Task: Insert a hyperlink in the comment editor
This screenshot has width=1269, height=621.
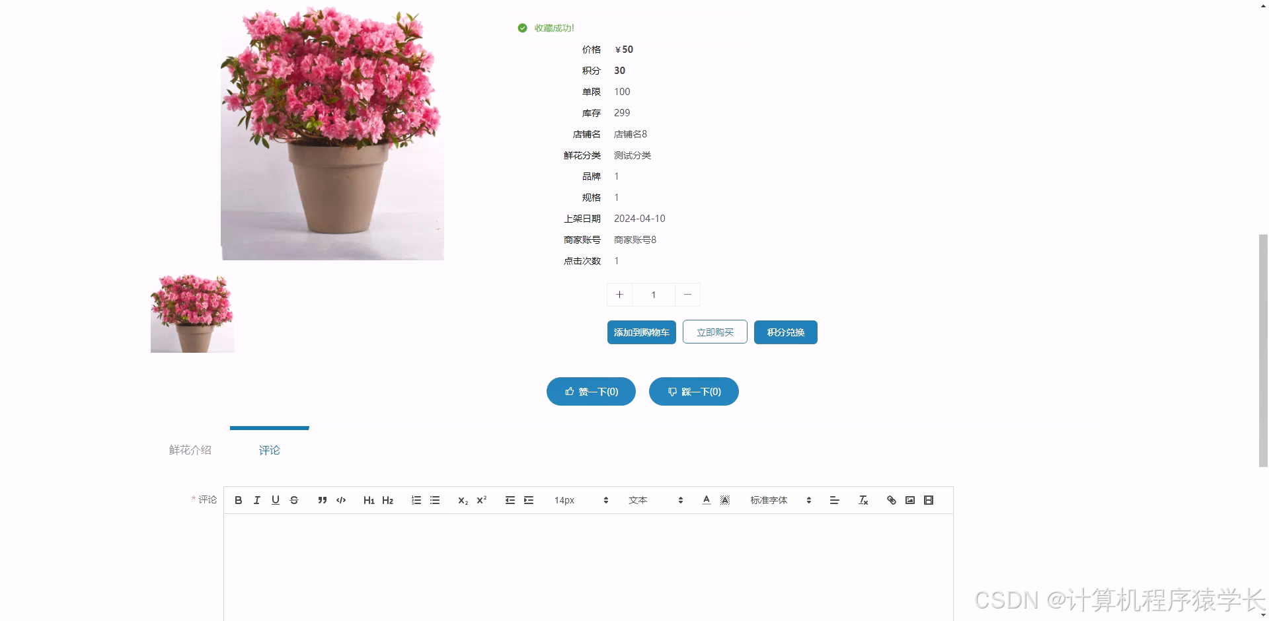Action: 891,500
